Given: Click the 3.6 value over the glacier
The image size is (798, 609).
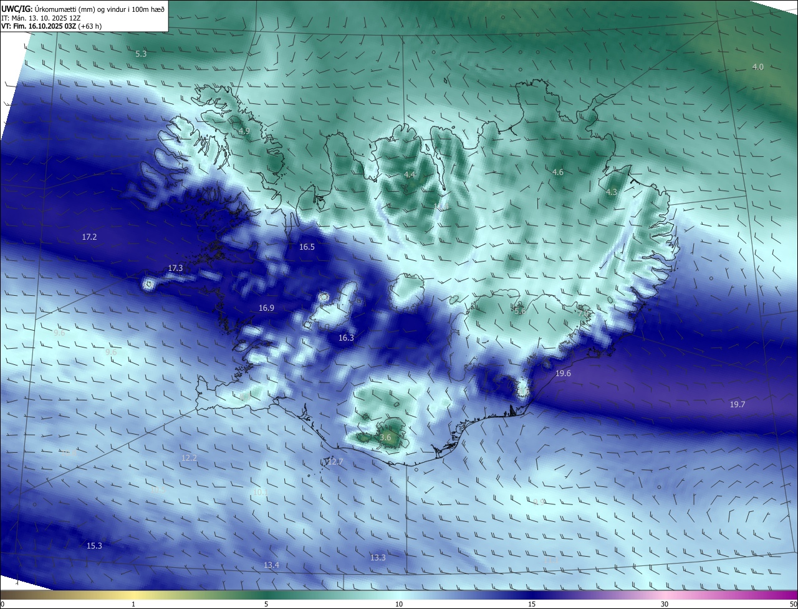Looking at the screenshot, I should point(385,438).
